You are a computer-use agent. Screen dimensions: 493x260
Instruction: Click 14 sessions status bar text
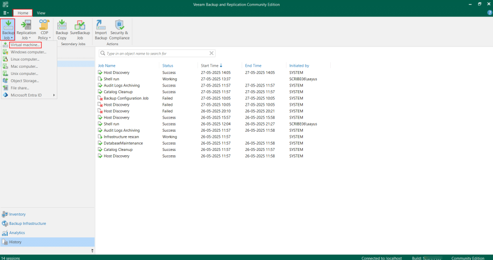pyautogui.click(x=11, y=258)
